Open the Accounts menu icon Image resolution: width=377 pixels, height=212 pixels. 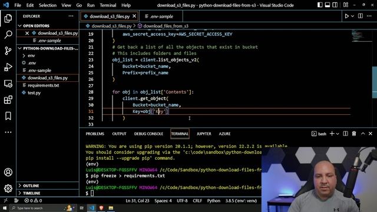[x=8, y=172]
